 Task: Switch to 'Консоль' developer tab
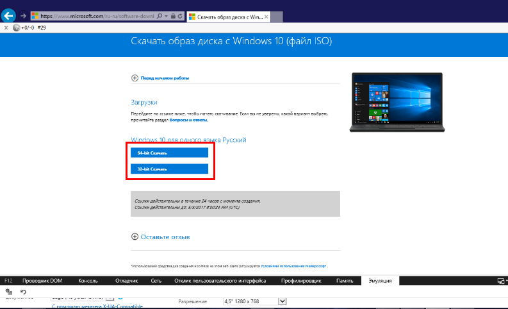pyautogui.click(x=88, y=281)
